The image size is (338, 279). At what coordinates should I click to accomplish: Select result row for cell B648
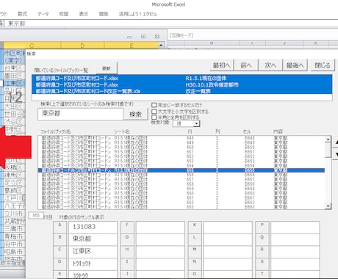[181, 138]
